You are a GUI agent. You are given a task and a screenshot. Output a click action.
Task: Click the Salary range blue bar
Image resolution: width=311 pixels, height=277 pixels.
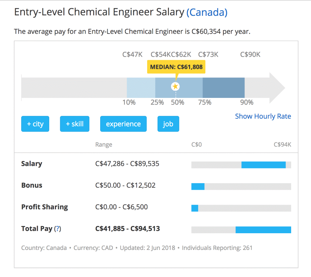263,165
